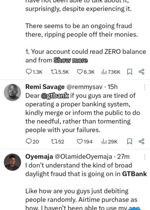Reply to Remi Savage's tweet
Screen dimensions: 150x210
click(x=32, y=142)
